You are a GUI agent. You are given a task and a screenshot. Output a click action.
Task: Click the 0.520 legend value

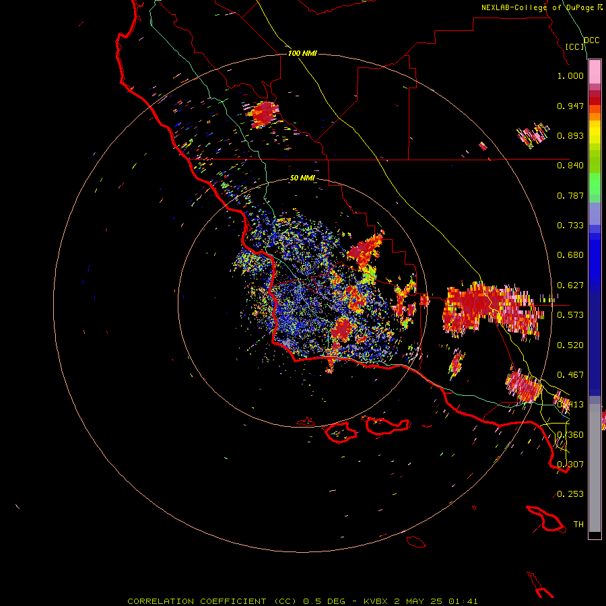tap(570, 345)
